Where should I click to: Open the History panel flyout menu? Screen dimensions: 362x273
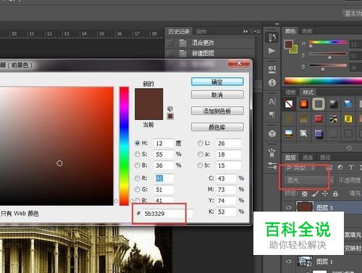257,32
